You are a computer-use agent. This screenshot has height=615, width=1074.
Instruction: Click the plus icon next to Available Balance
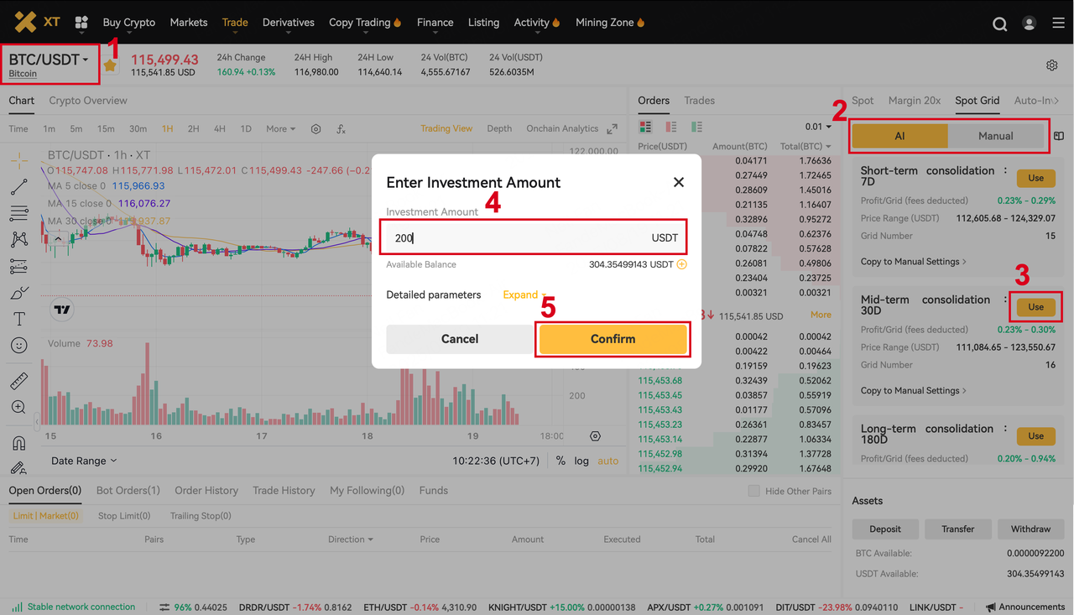[x=681, y=264]
